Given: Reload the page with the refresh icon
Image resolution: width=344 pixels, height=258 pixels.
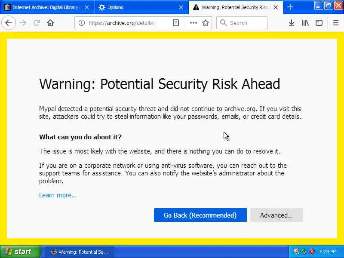Looking at the screenshot, I should click(37, 23).
